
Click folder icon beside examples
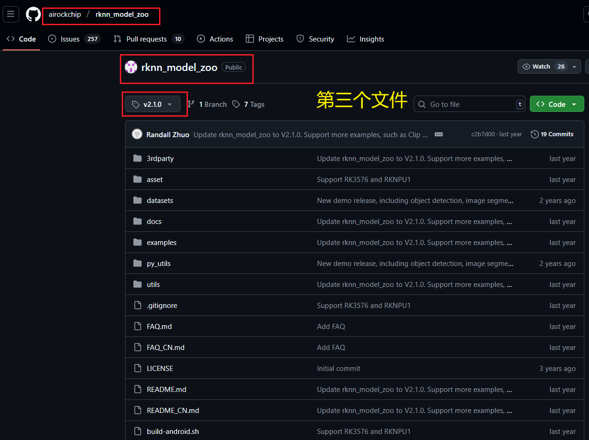[137, 243]
